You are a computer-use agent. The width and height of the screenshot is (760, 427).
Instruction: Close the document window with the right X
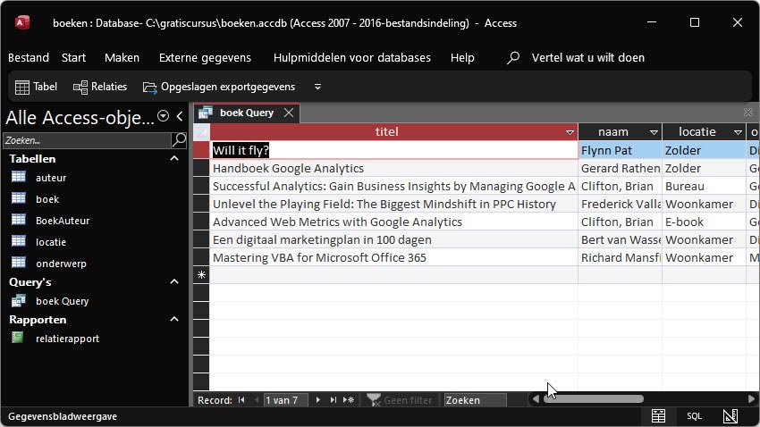[747, 113]
